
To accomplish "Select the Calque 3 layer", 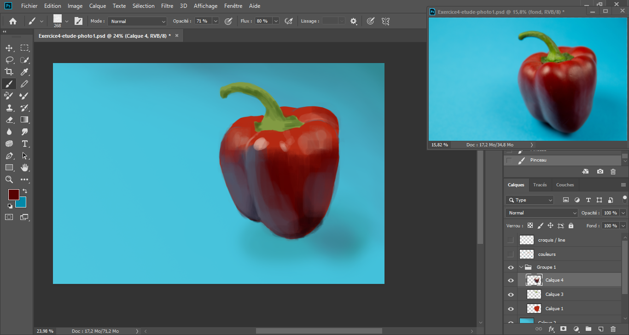I will click(x=554, y=295).
